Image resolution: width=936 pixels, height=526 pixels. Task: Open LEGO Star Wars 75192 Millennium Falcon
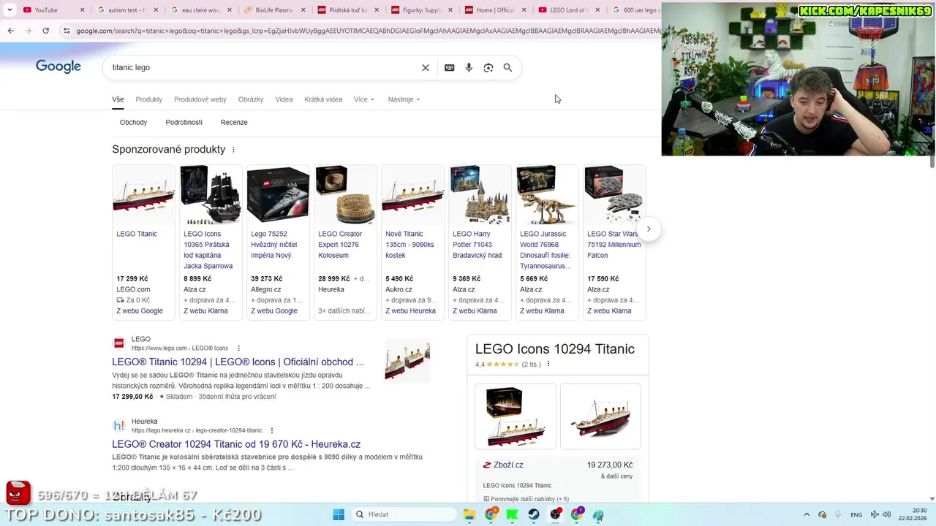(614, 243)
